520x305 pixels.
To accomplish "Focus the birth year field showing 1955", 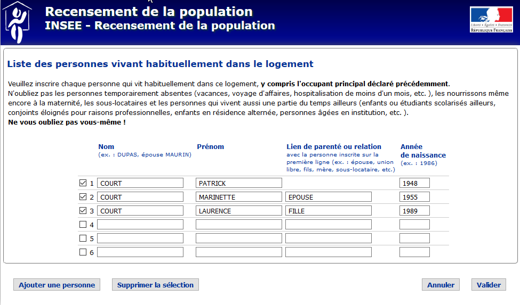I will 414,197.
